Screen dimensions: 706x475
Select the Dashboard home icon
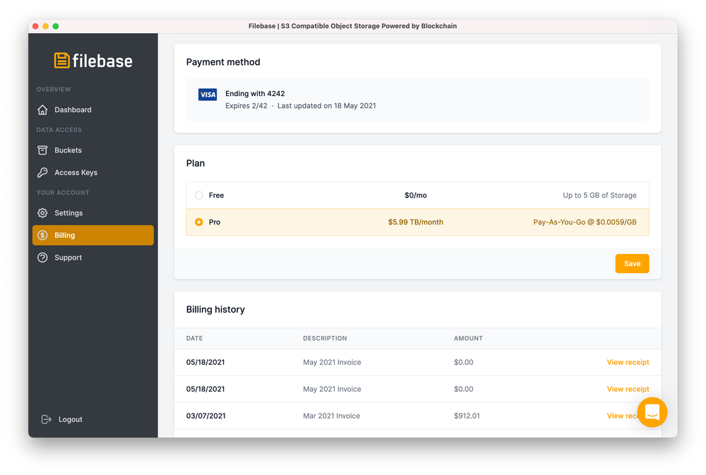pos(43,109)
